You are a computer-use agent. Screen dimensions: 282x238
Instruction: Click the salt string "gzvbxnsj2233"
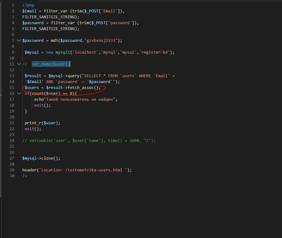pyautogui.click(x=101, y=41)
